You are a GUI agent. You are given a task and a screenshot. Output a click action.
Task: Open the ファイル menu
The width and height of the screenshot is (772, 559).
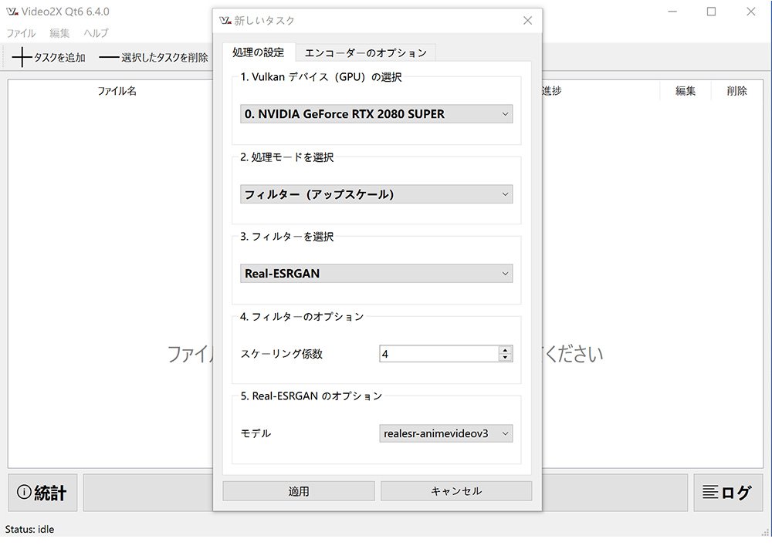tap(20, 32)
